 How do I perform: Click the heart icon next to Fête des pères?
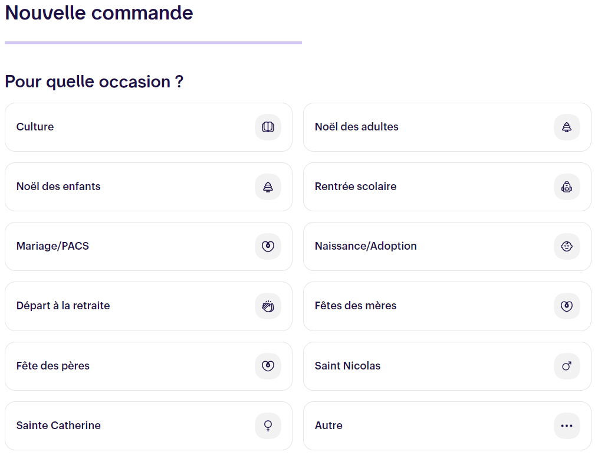pyautogui.click(x=268, y=366)
